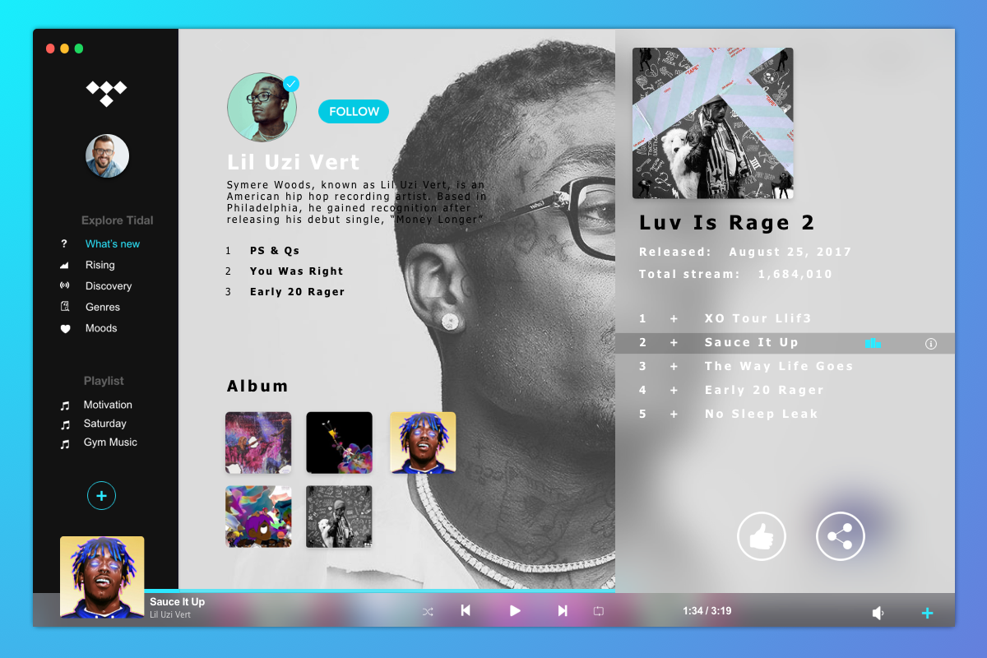
Task: Click the blue plus icon in the player bar
Action: tap(927, 613)
